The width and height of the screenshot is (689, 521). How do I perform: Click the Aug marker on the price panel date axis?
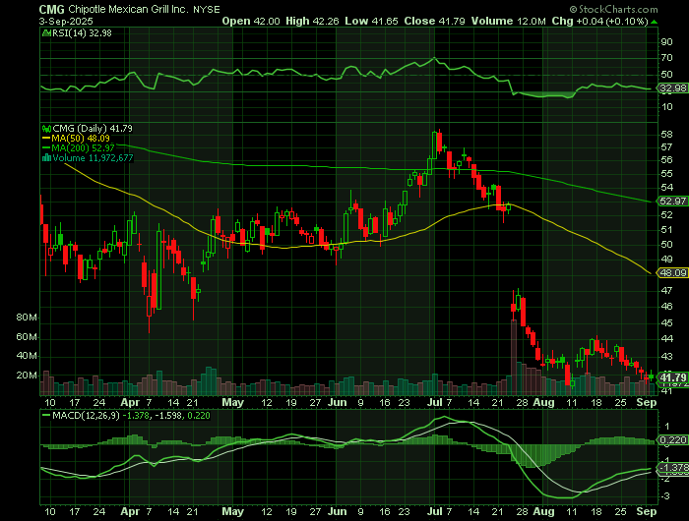(544, 402)
